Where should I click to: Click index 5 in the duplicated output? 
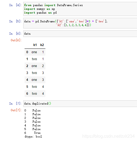(x=25, y=129)
